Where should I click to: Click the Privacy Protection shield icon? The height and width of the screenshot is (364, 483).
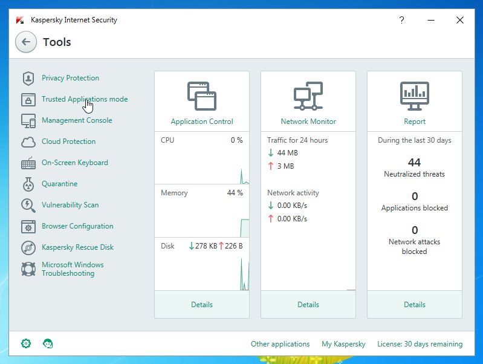coord(28,79)
